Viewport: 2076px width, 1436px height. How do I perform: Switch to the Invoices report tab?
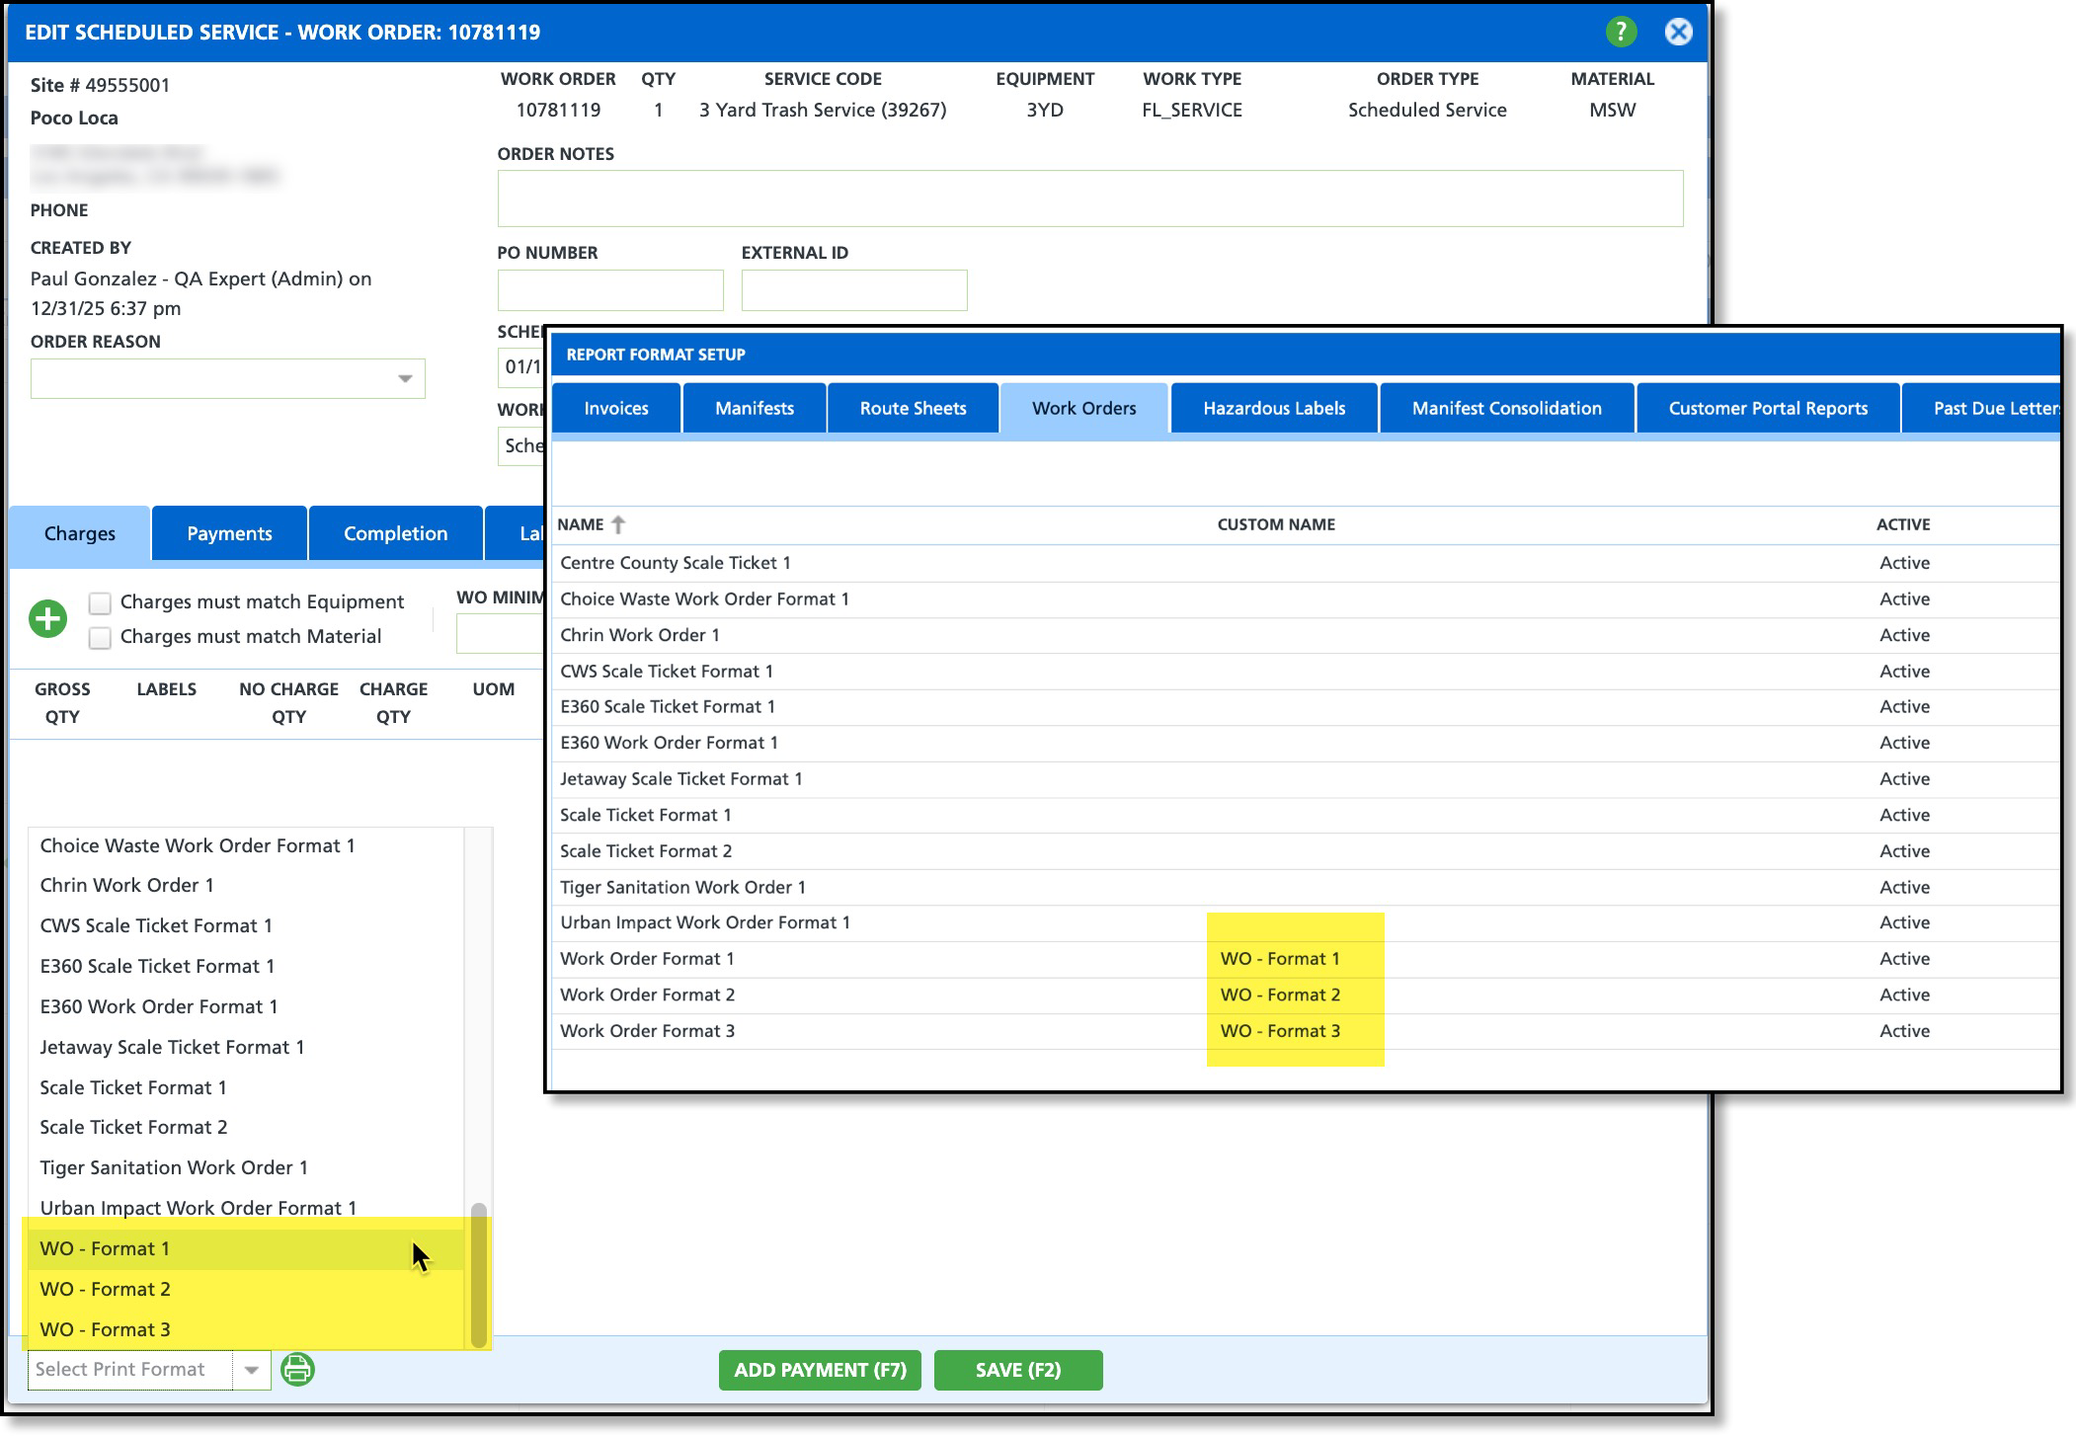[615, 408]
